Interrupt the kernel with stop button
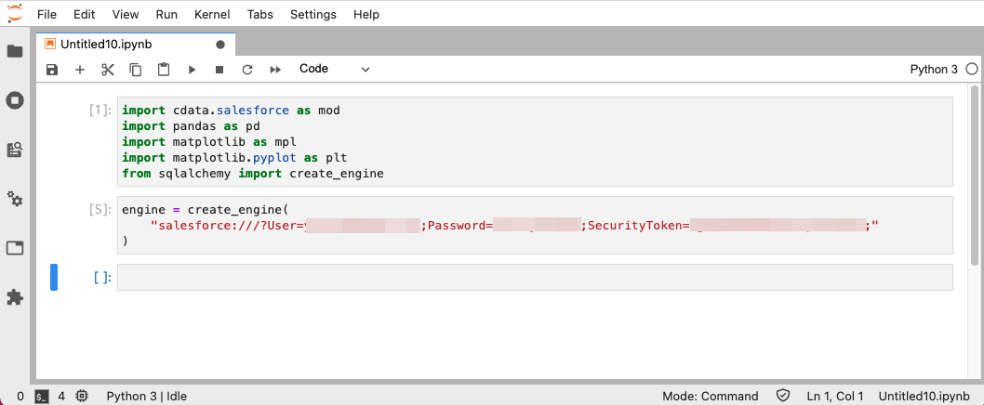Image resolution: width=984 pixels, height=405 pixels. pyautogui.click(x=219, y=70)
